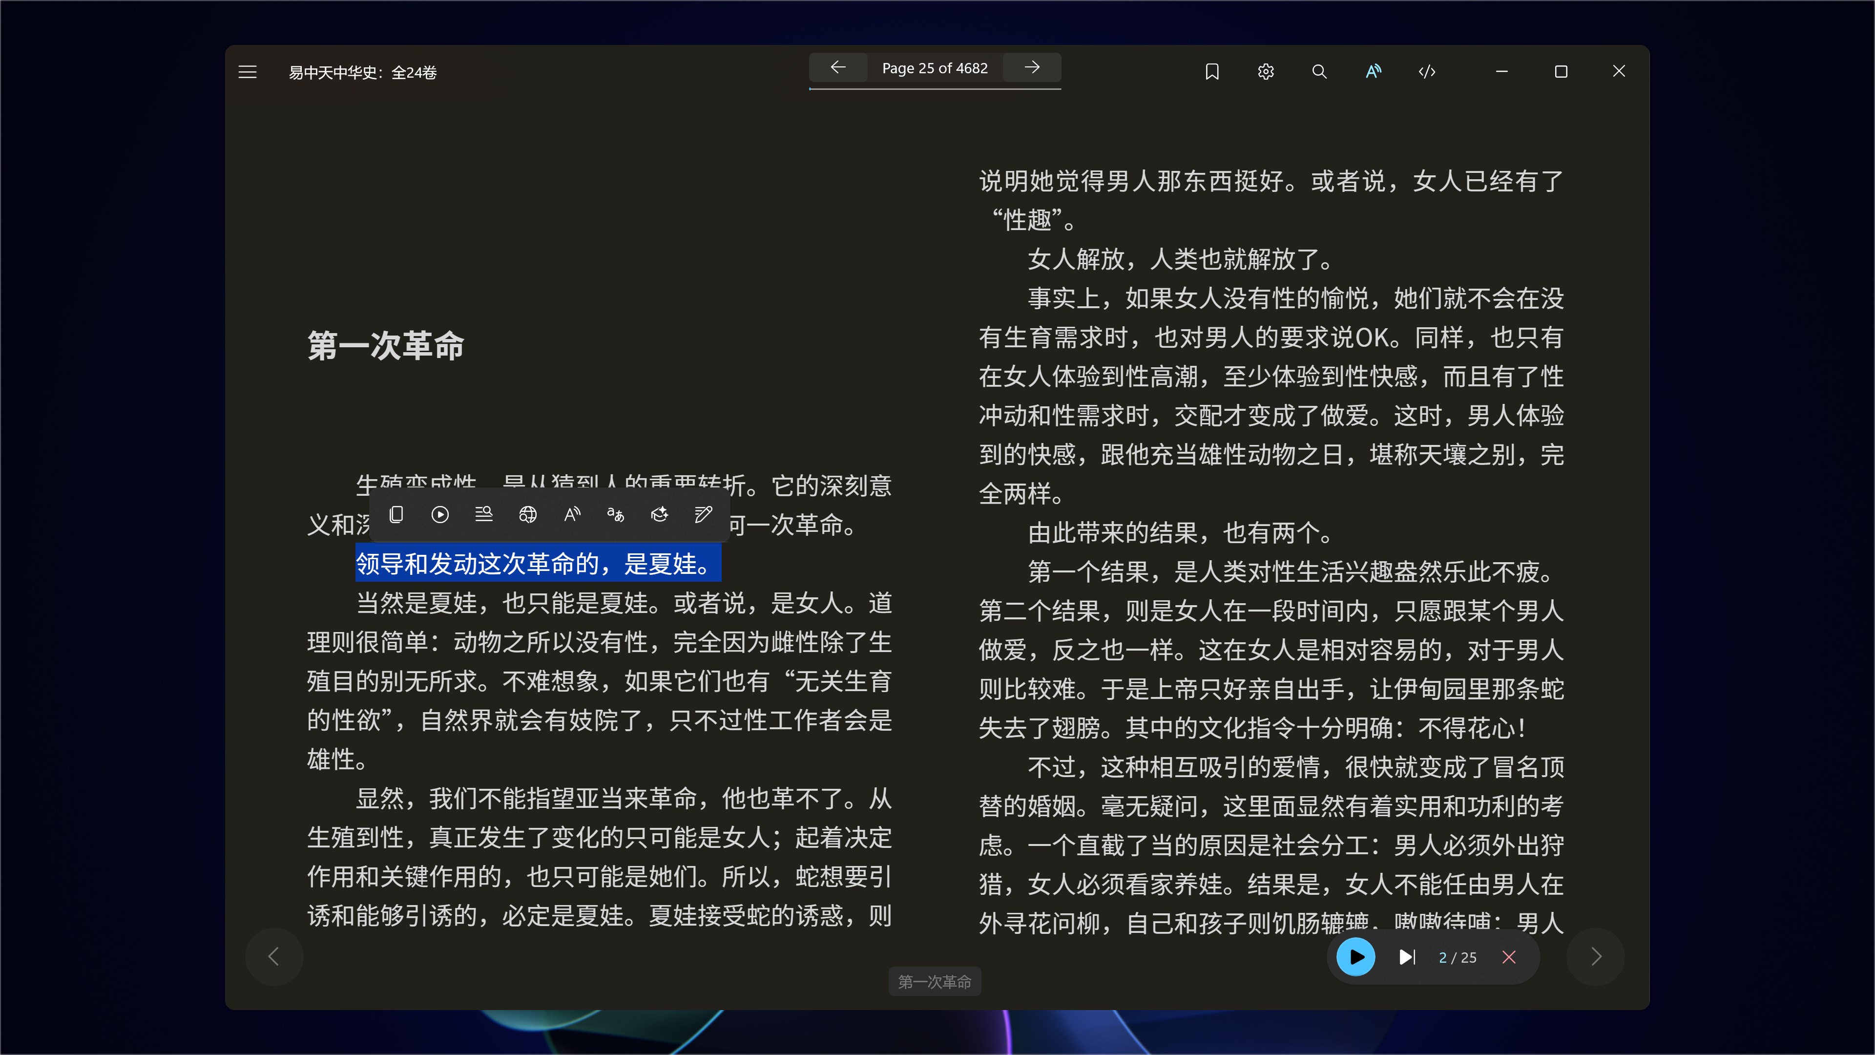
Task: Go to the next page with forward arrow
Action: [x=1031, y=68]
